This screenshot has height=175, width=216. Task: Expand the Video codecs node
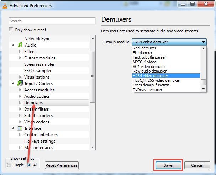coord(20,122)
